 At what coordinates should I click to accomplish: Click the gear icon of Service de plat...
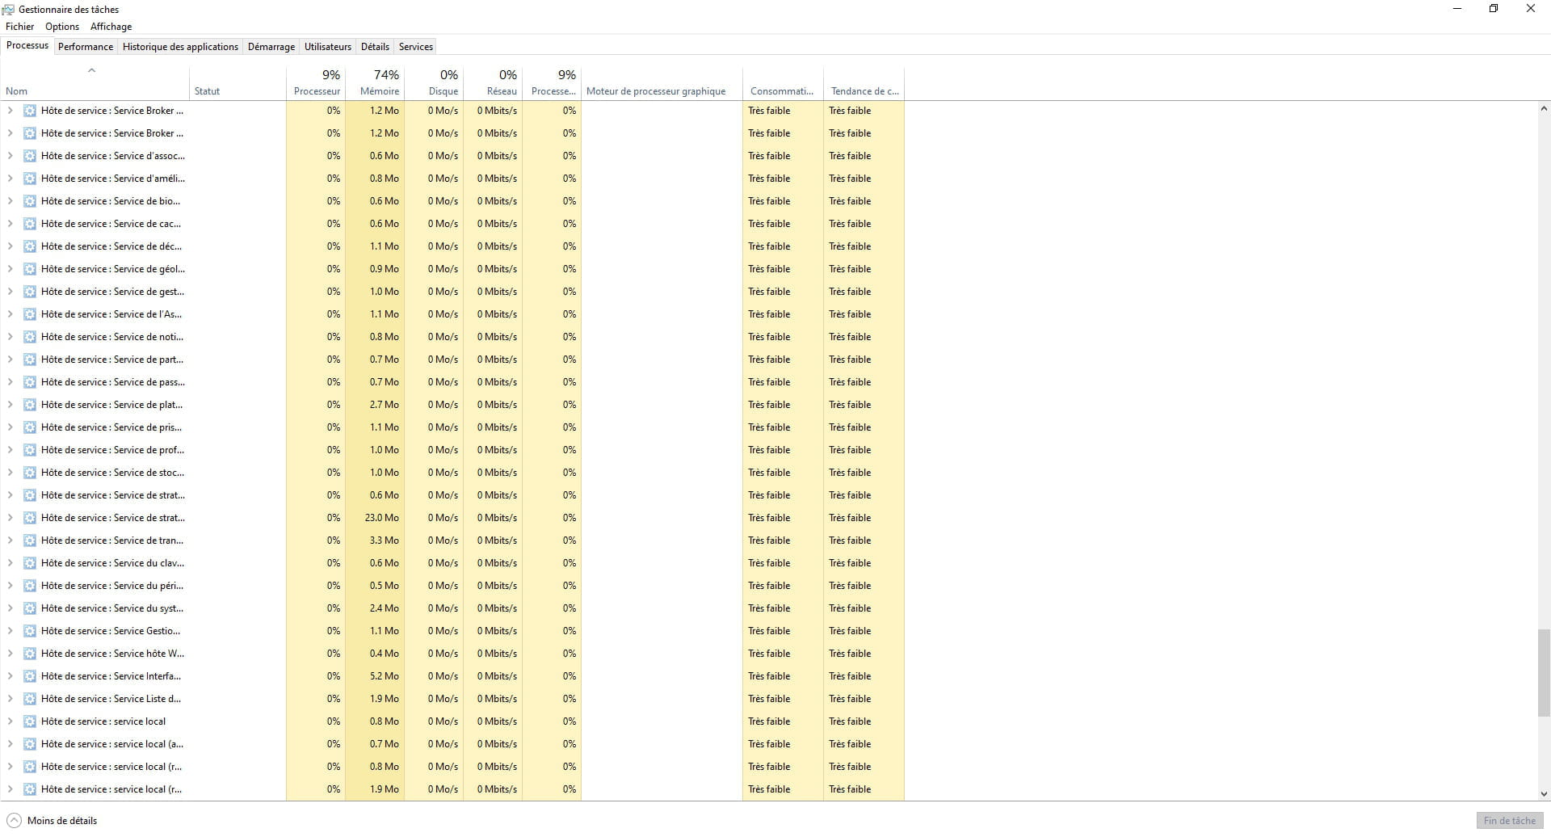coord(30,405)
